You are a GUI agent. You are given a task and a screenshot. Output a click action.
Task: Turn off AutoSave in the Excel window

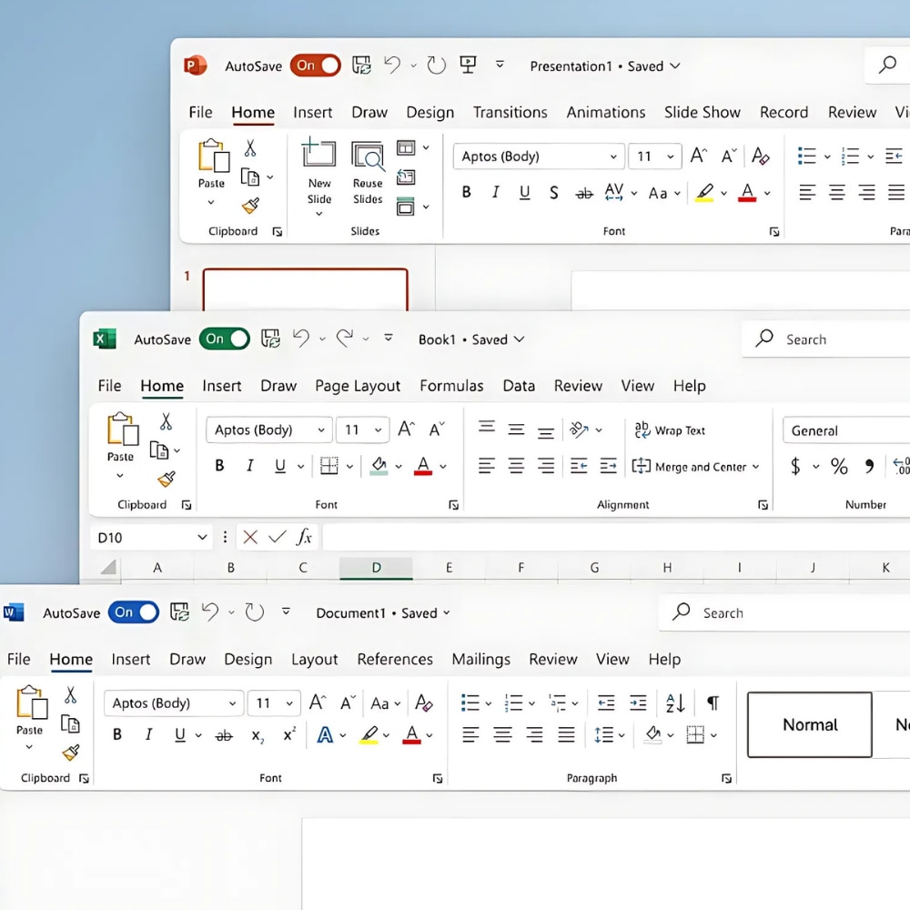point(224,339)
